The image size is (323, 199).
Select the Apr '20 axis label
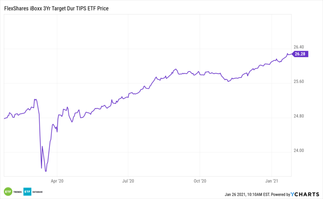(57, 181)
